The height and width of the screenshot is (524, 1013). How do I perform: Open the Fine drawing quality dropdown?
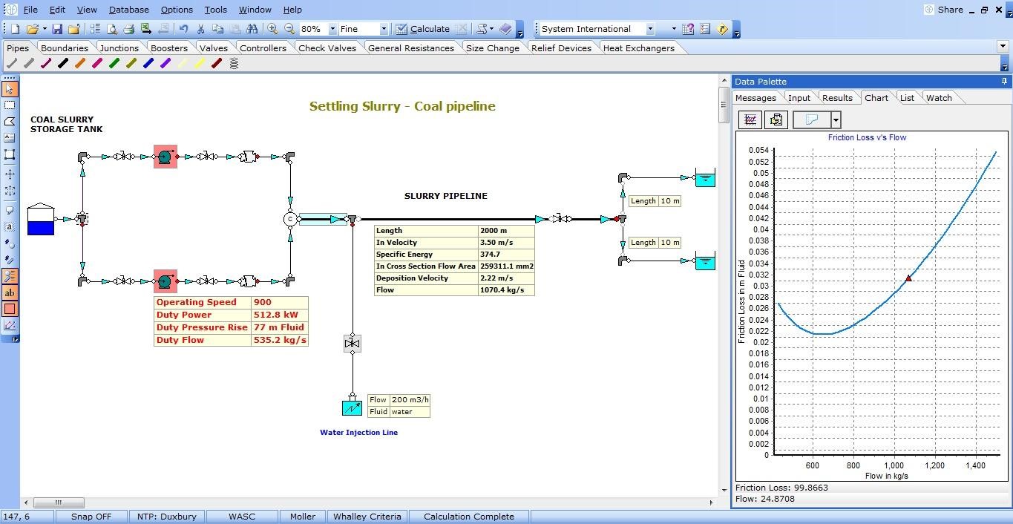point(386,29)
